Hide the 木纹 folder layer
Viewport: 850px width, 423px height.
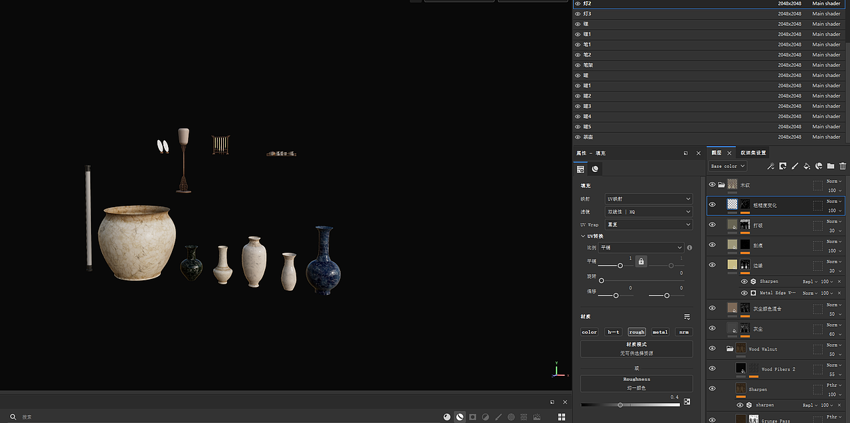click(712, 185)
